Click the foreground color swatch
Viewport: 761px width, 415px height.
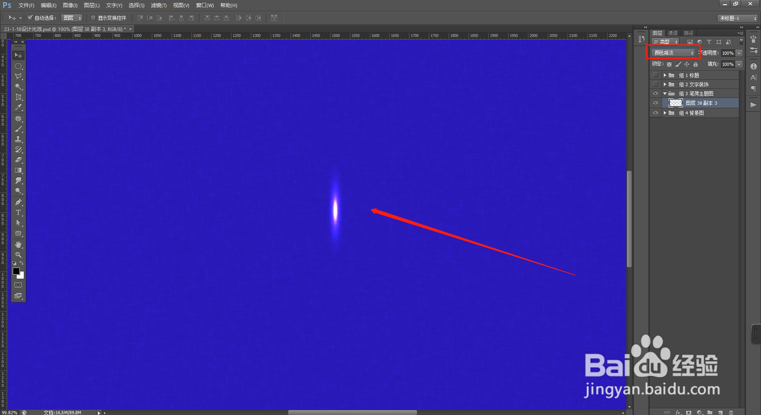[x=16, y=271]
